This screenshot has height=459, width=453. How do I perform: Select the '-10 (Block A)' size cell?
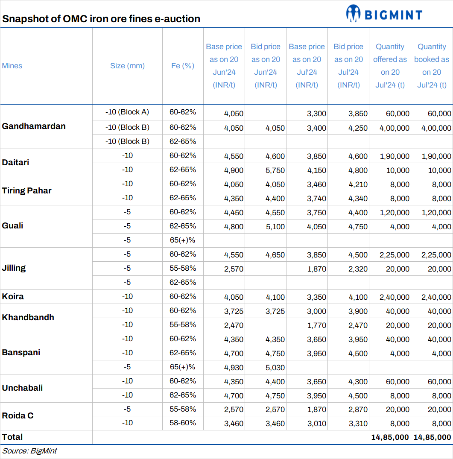127,112
